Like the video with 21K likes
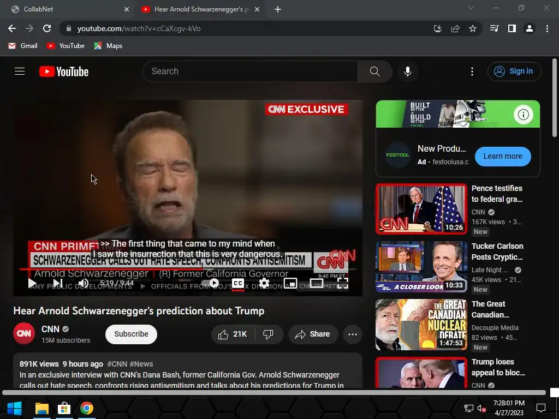 click(x=233, y=334)
